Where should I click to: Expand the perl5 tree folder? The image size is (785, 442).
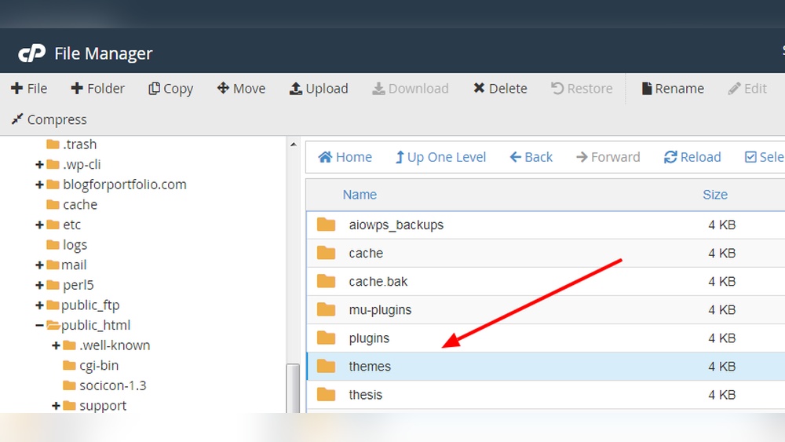click(x=39, y=285)
